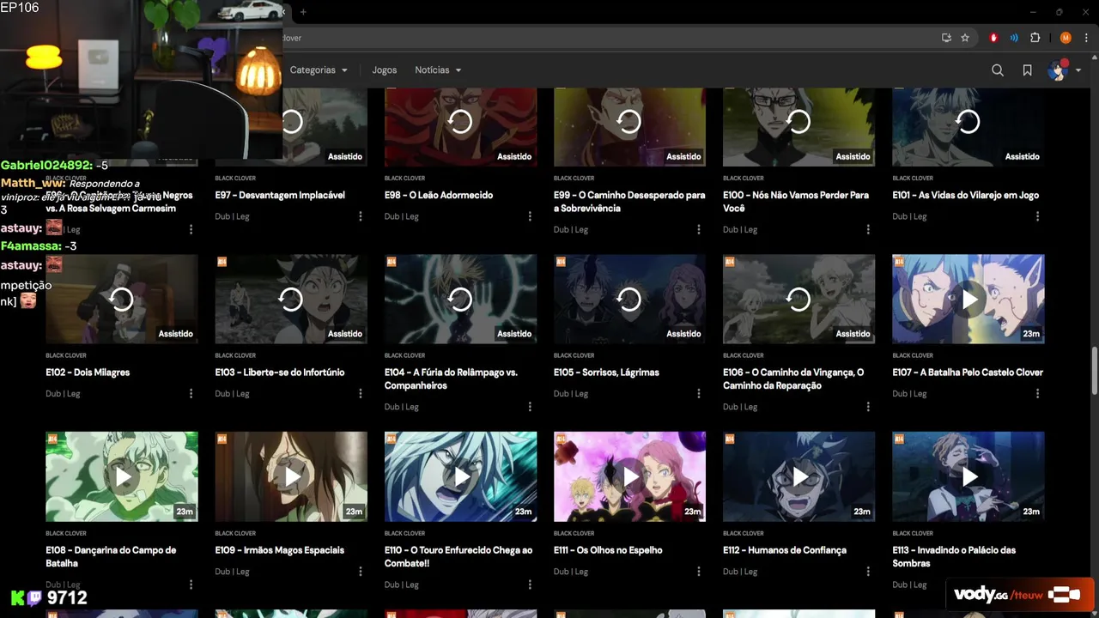Open more options for E99
This screenshot has width=1099, height=618.
[x=699, y=229]
